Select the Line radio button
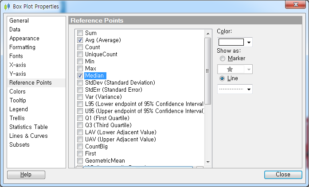 pyautogui.click(x=222, y=78)
